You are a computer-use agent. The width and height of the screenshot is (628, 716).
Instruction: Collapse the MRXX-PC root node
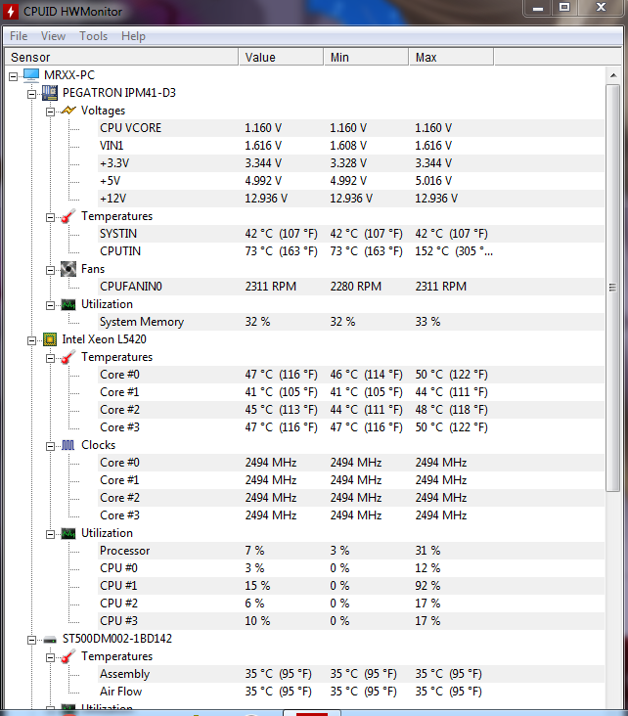(x=14, y=76)
